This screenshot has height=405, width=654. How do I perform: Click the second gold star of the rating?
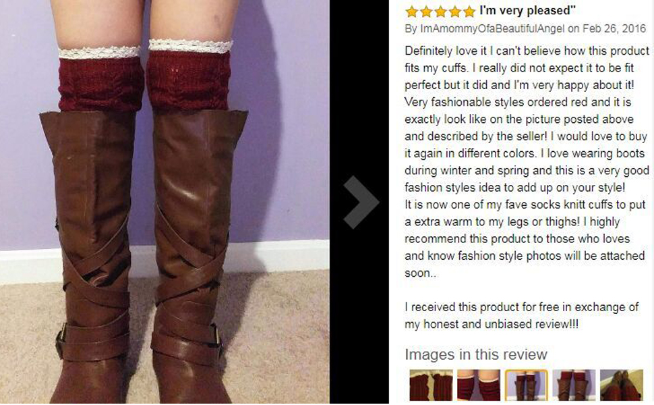[426, 11]
